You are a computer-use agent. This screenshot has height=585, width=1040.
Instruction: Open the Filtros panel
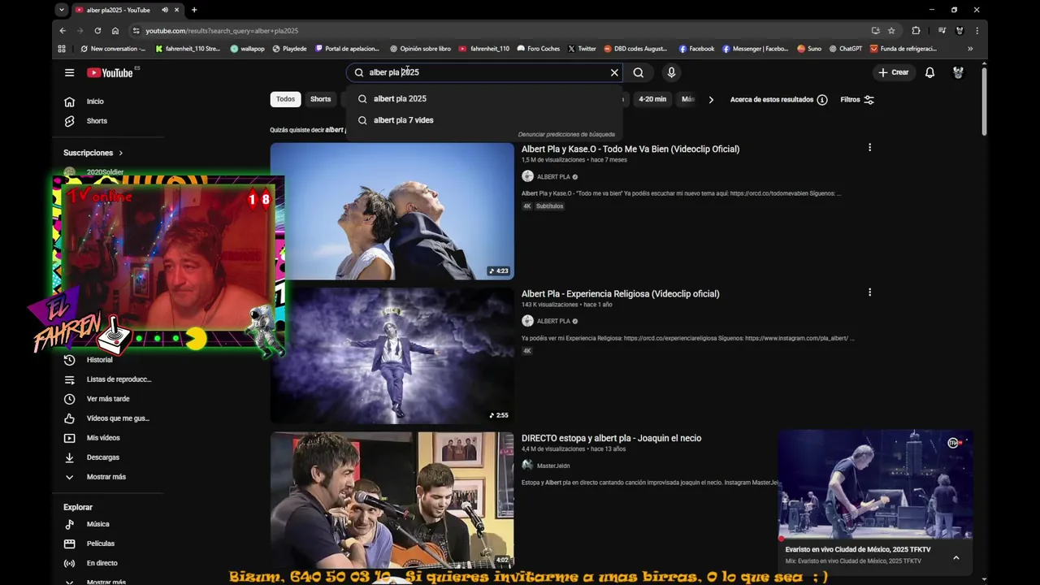(x=857, y=99)
